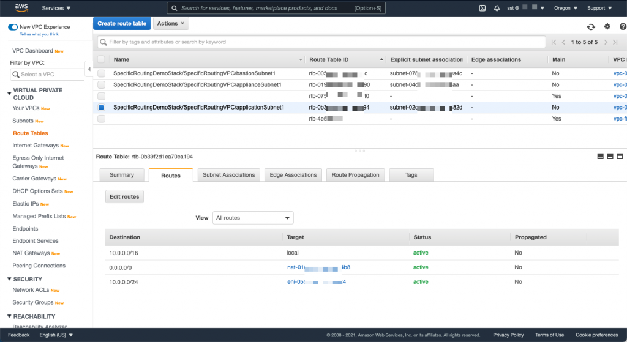Open the nat gateway target link
The width and height of the screenshot is (627, 342).
point(318,267)
